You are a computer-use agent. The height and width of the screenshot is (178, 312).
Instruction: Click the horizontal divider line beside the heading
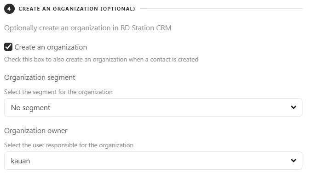[x=221, y=9]
